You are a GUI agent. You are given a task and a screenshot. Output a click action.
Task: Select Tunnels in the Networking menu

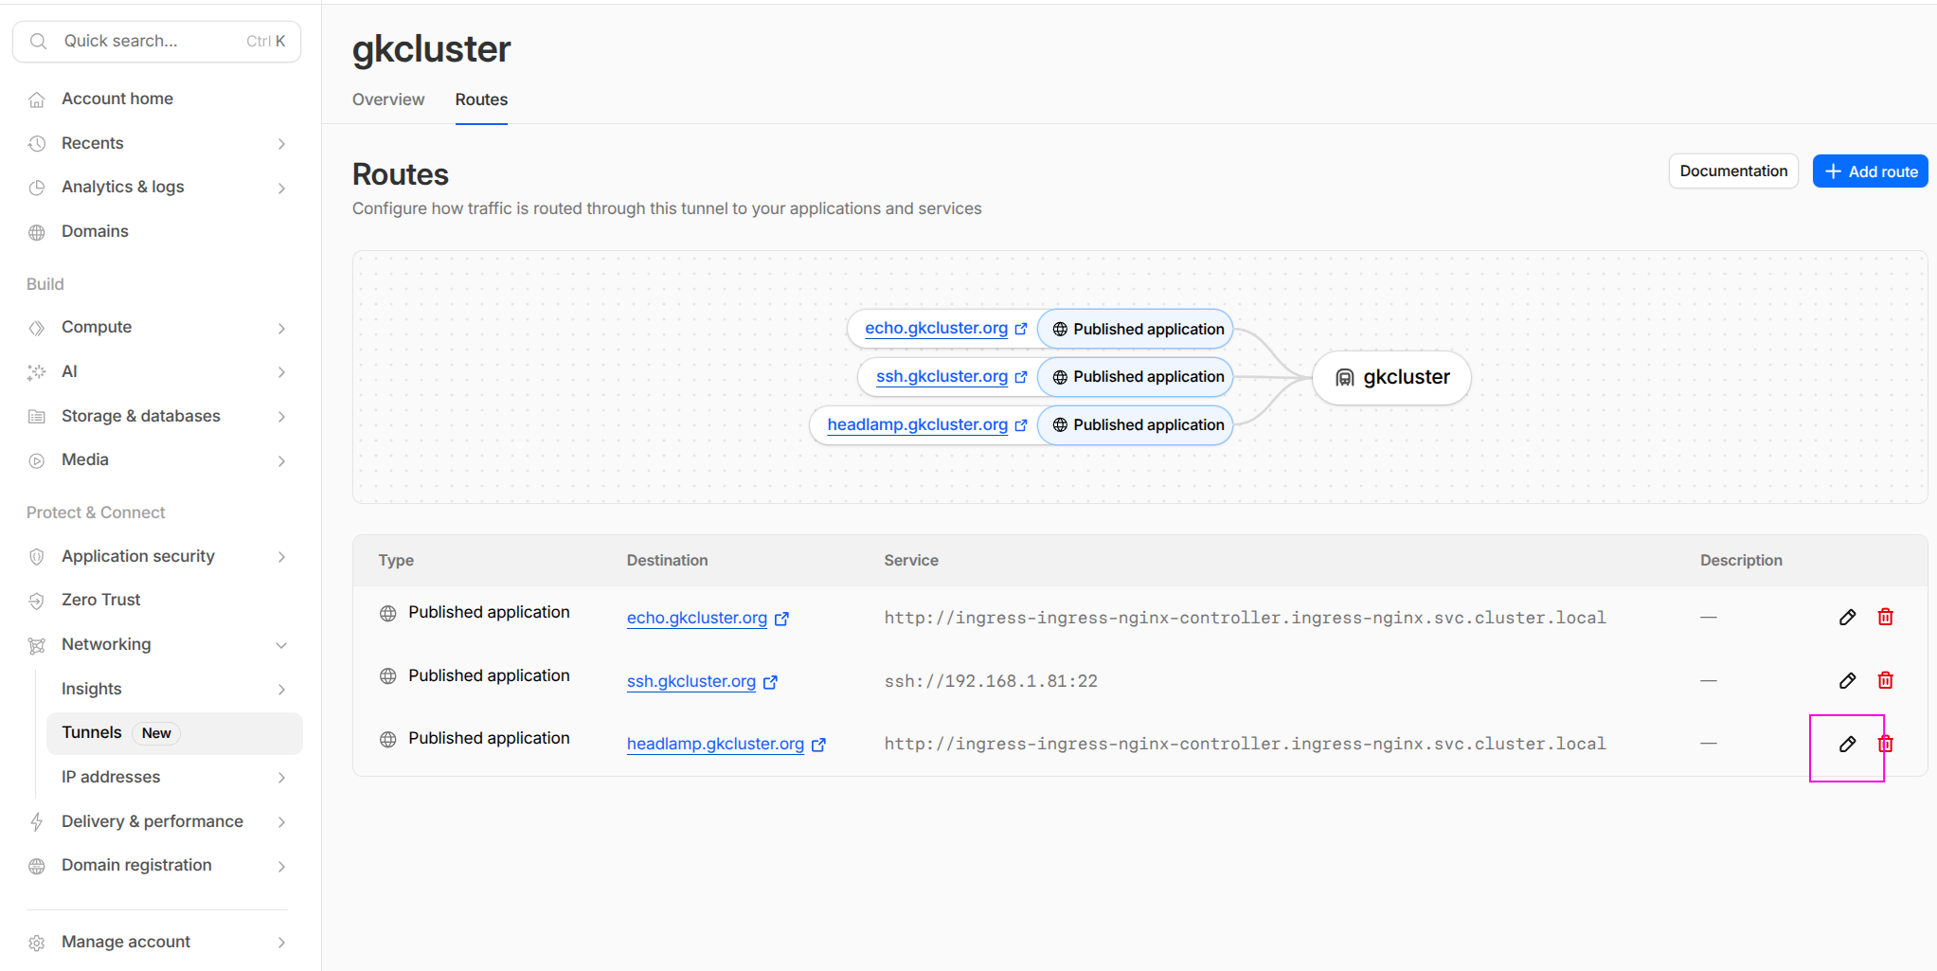[92, 731]
